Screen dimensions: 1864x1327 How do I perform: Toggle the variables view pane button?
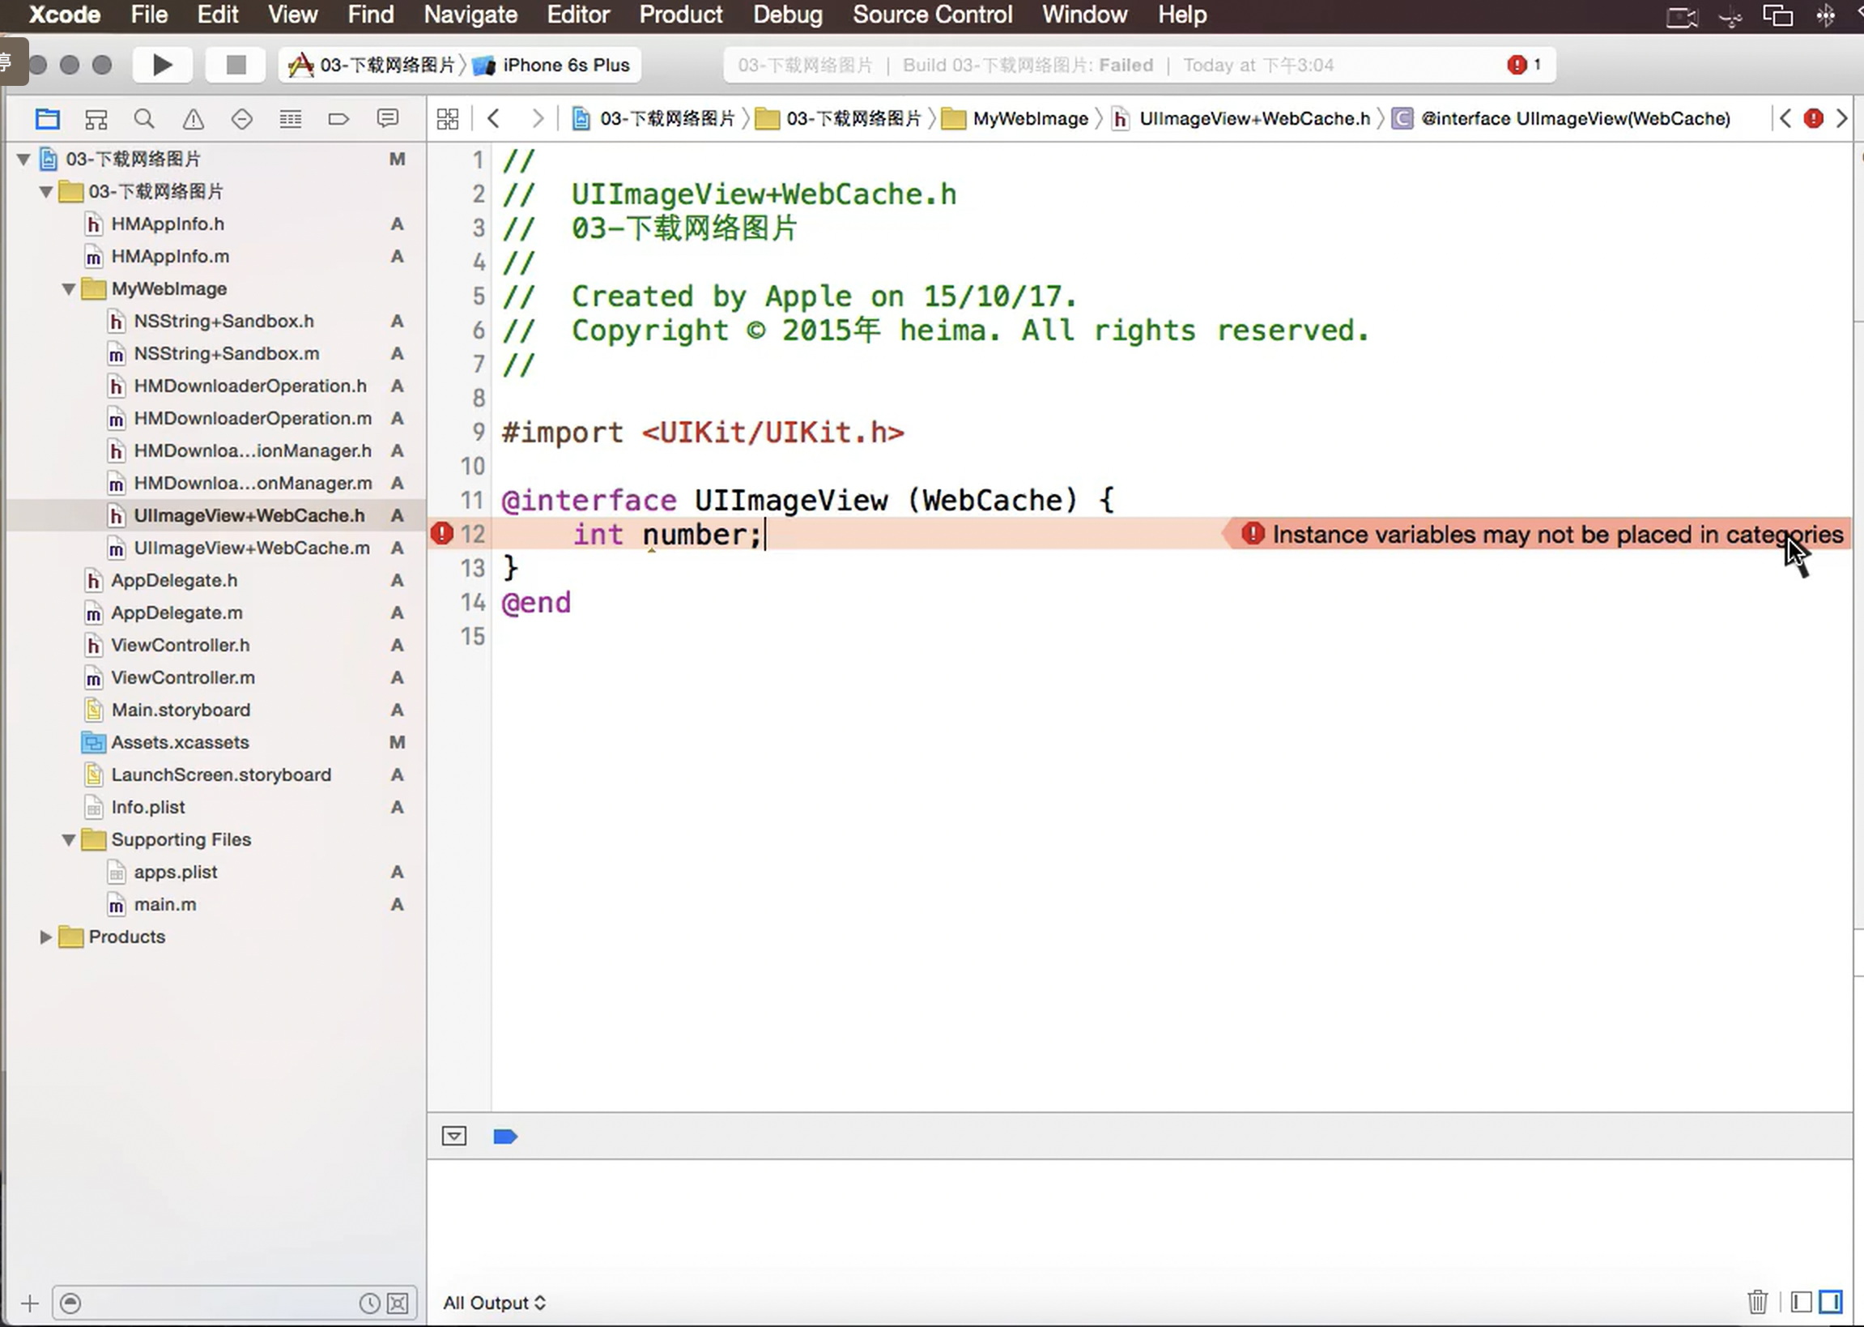click(1801, 1301)
